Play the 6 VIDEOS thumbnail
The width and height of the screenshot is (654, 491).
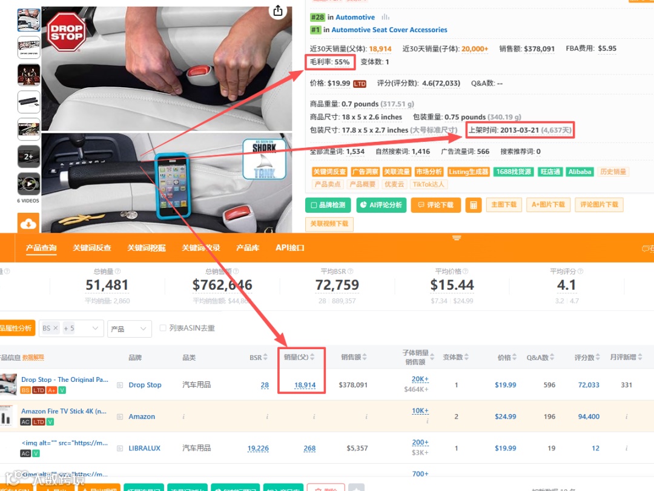29,184
